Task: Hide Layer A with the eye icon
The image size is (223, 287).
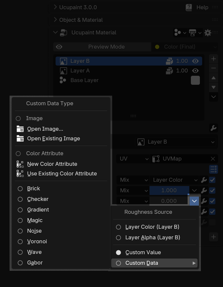Action: tap(196, 71)
